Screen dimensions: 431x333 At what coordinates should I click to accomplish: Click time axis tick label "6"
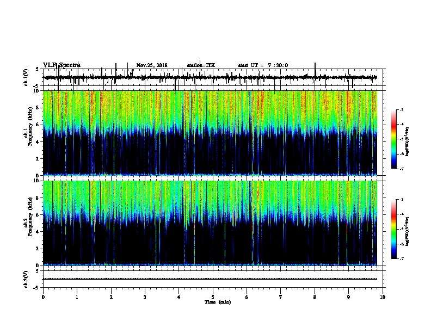[x=247, y=297]
